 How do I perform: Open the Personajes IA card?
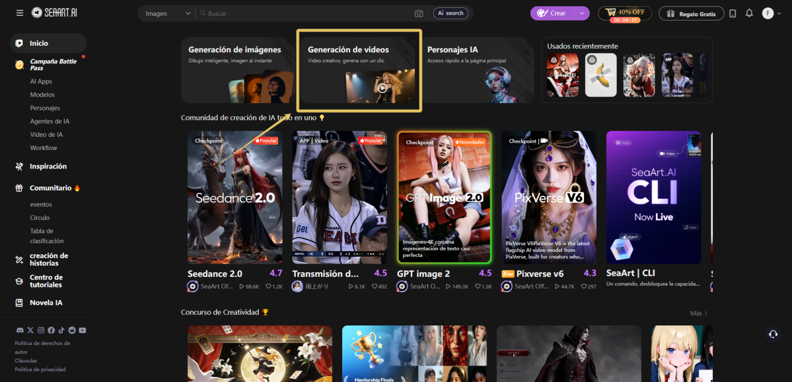478,70
